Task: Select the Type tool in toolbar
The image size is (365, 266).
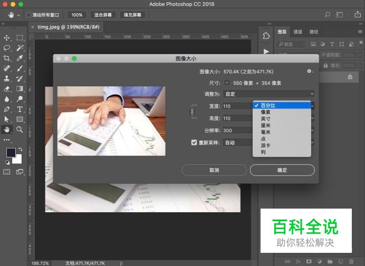Action: [x=20, y=109]
